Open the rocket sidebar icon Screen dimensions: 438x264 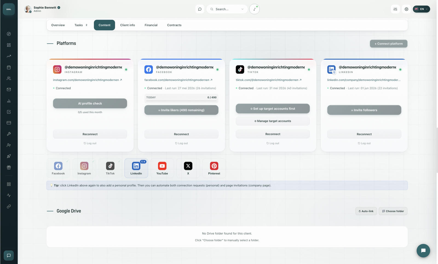tap(9, 156)
